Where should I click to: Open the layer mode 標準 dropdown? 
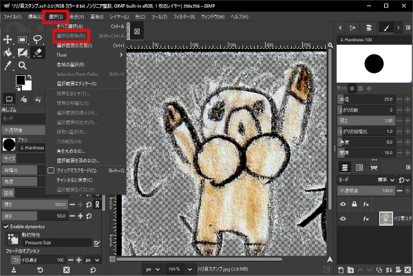tap(386, 180)
